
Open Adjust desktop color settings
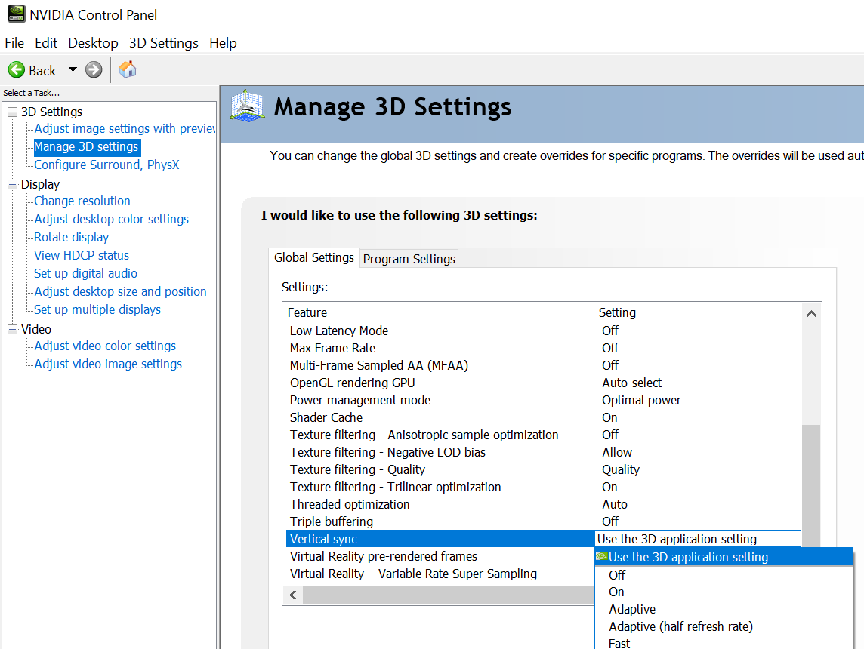point(111,219)
